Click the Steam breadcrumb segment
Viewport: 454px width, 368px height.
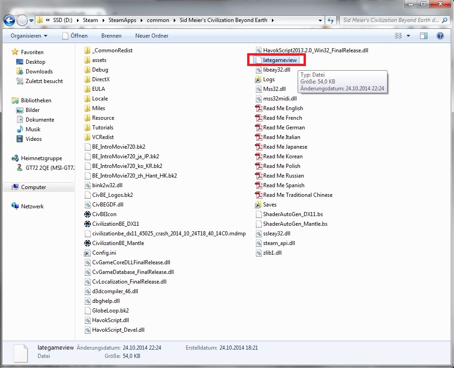click(x=90, y=20)
